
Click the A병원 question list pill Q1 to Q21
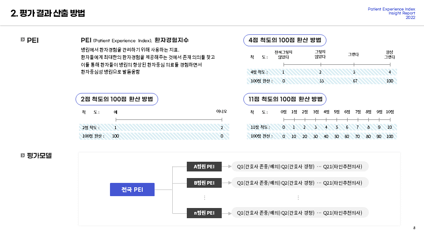pos(300,167)
